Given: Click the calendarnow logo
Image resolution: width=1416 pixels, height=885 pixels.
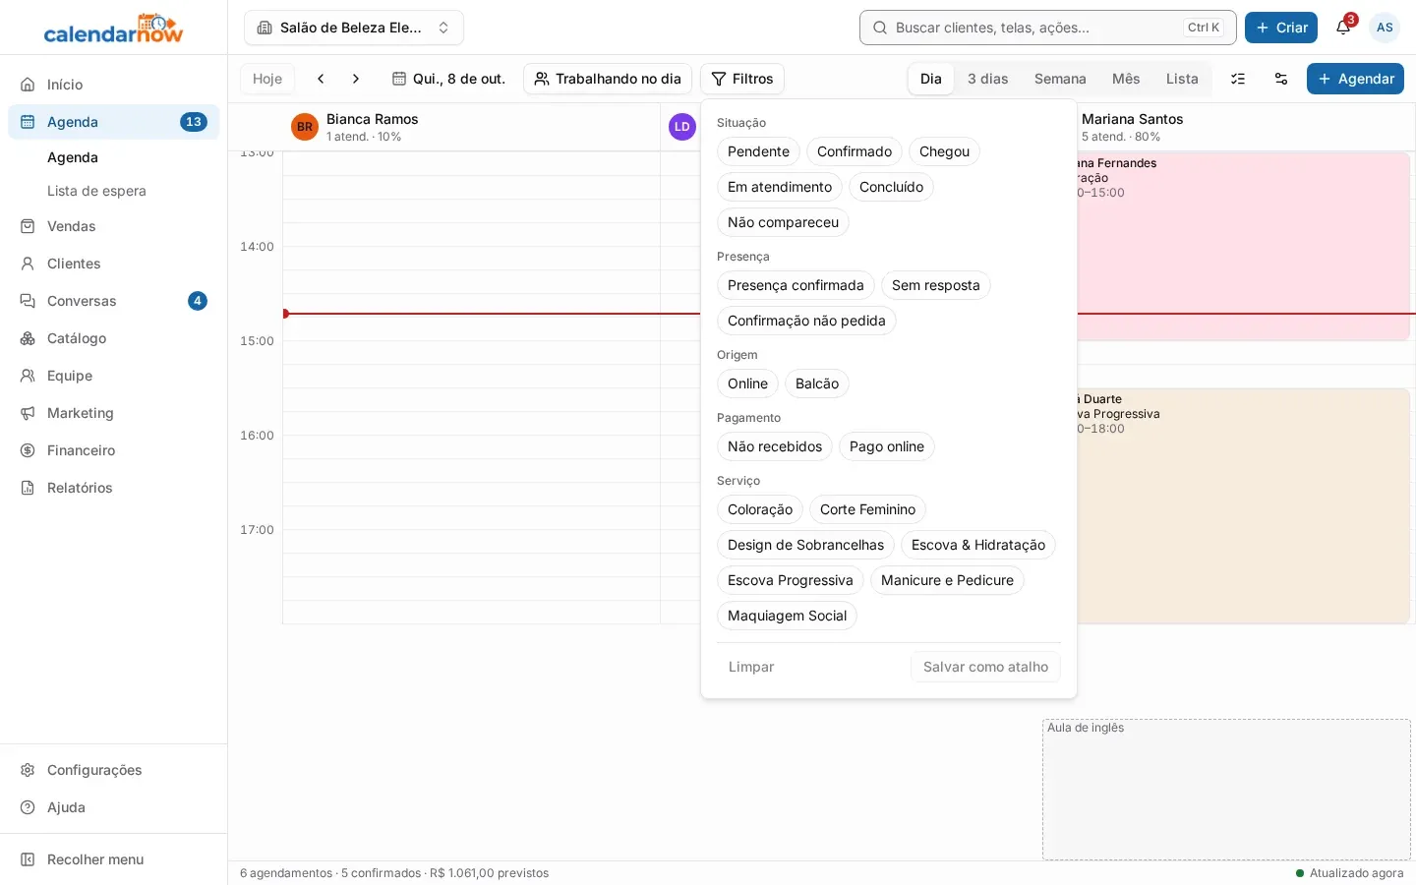Looking at the screenshot, I should click(114, 28).
